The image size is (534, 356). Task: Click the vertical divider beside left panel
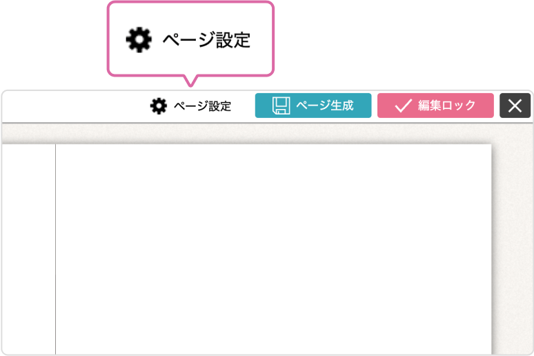(x=55, y=249)
